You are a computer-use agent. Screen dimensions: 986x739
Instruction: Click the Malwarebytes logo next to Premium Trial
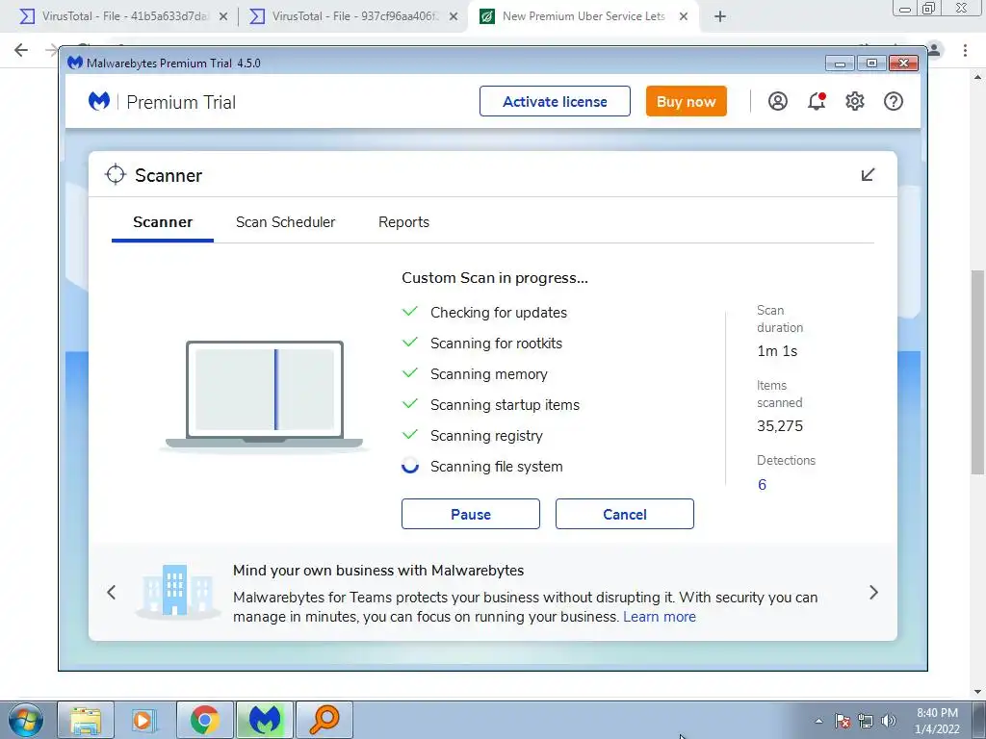pyautogui.click(x=99, y=101)
